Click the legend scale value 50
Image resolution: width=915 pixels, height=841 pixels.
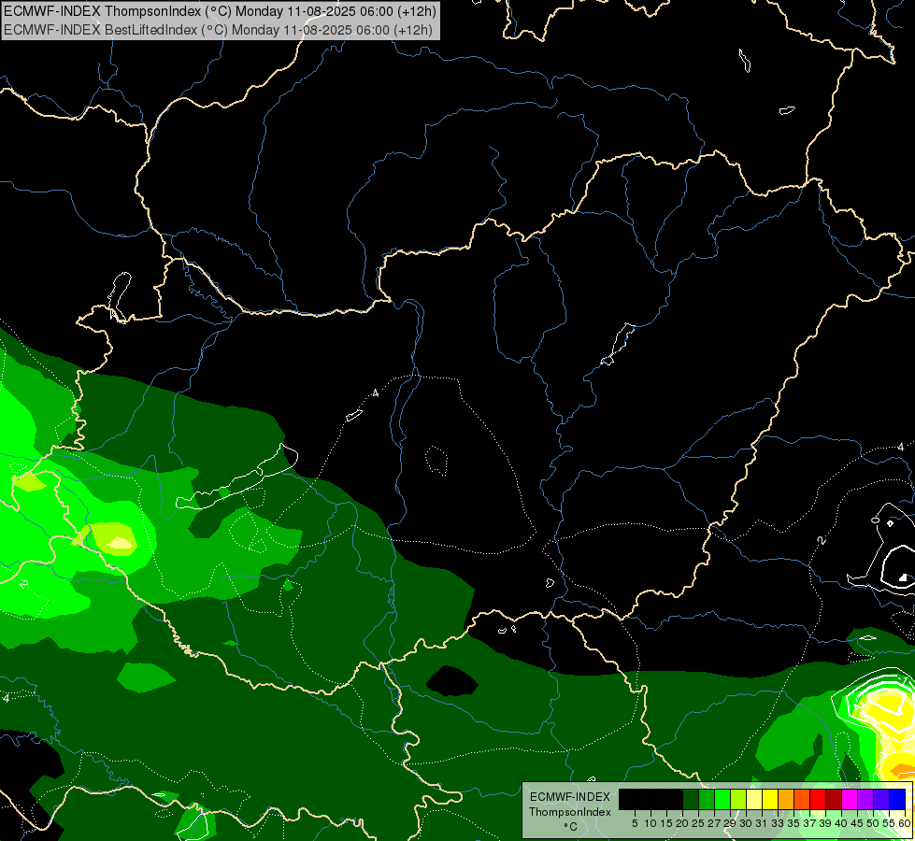tap(873, 823)
